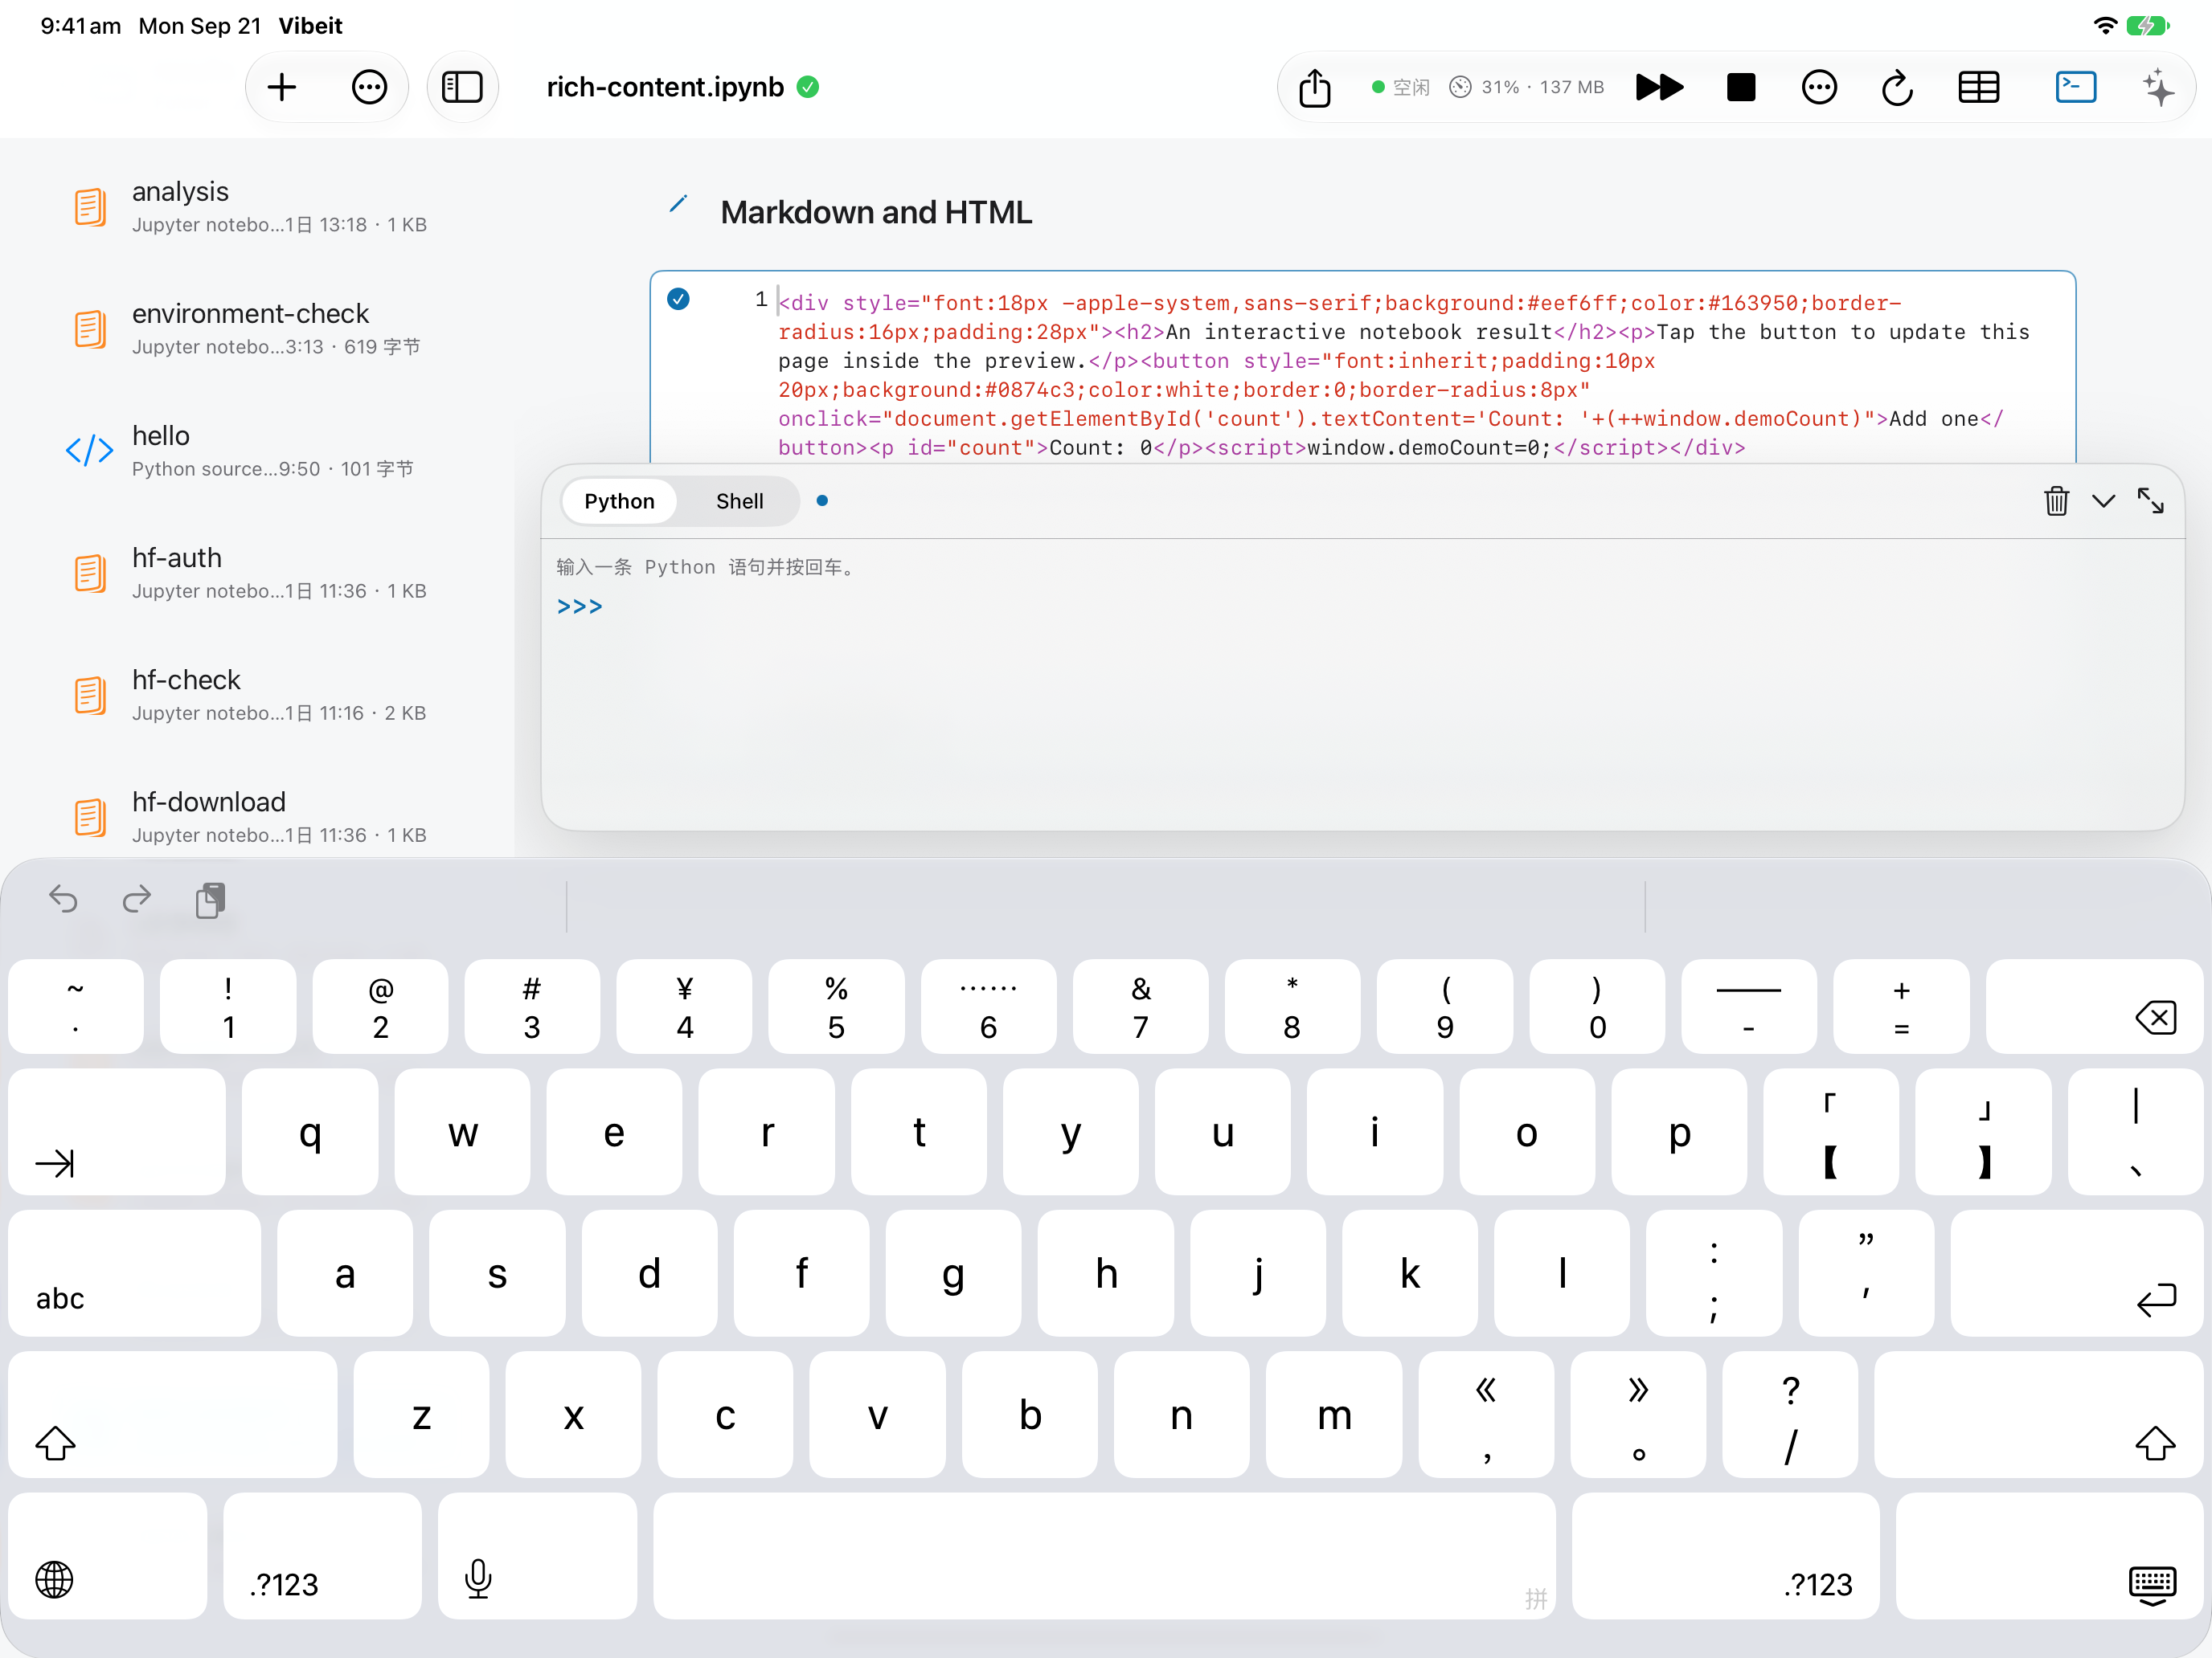
Task: Tap the question mark slash key
Action: pos(1790,1414)
